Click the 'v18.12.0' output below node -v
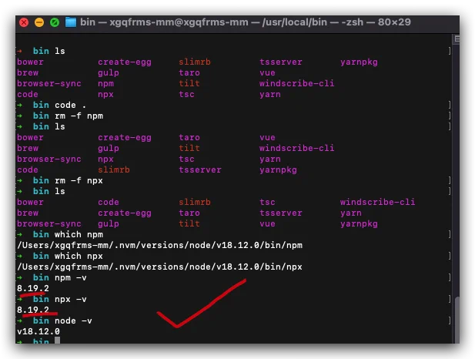 [x=38, y=331]
